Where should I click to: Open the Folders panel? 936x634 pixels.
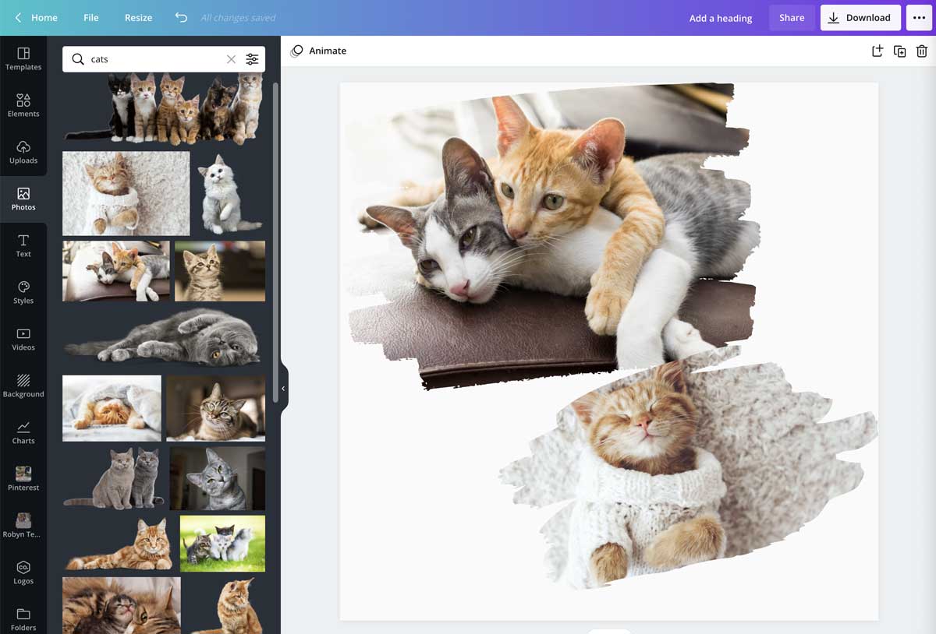23,619
